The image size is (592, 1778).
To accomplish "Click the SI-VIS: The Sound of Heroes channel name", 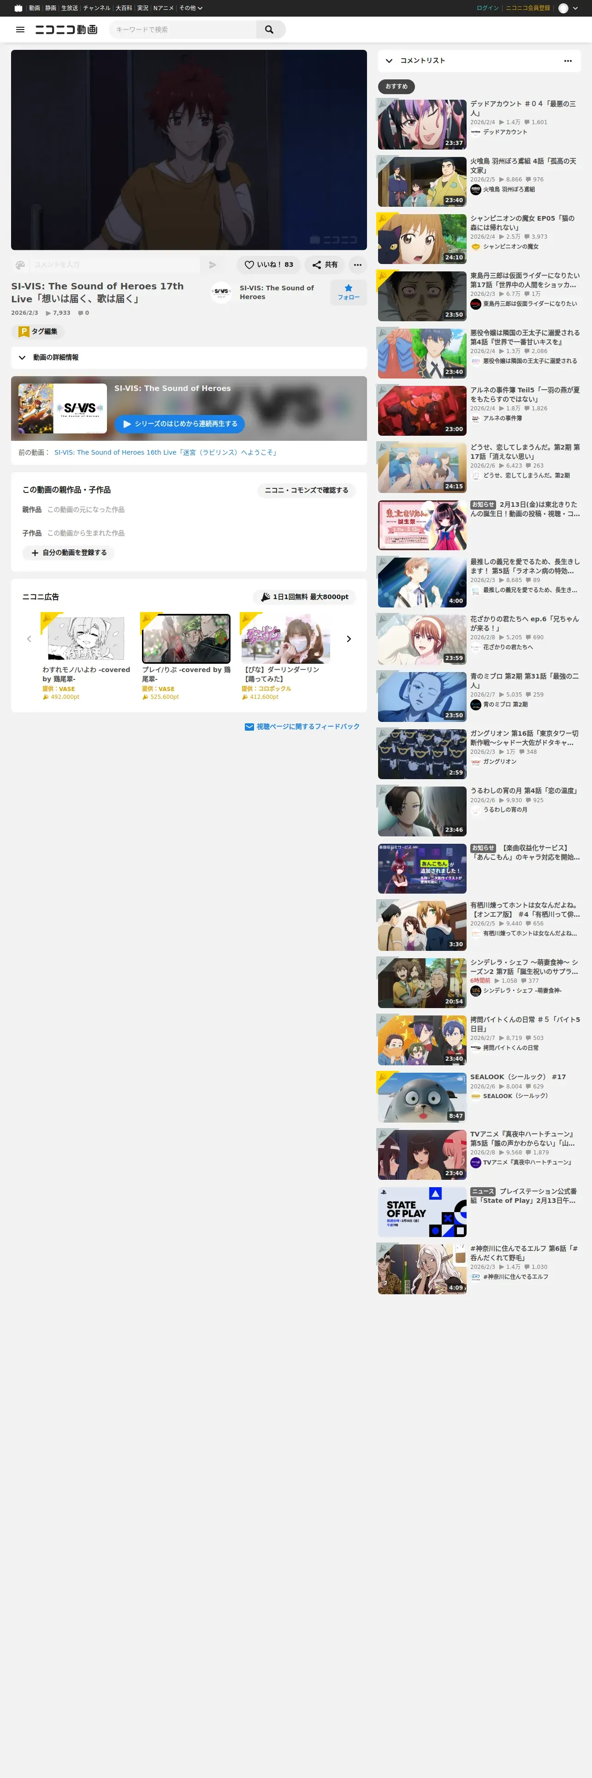I will pyautogui.click(x=276, y=292).
